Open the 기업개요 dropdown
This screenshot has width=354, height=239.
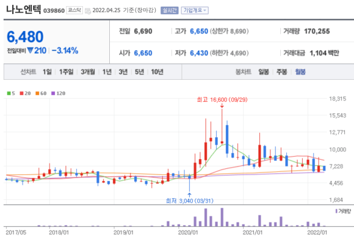(195, 10)
